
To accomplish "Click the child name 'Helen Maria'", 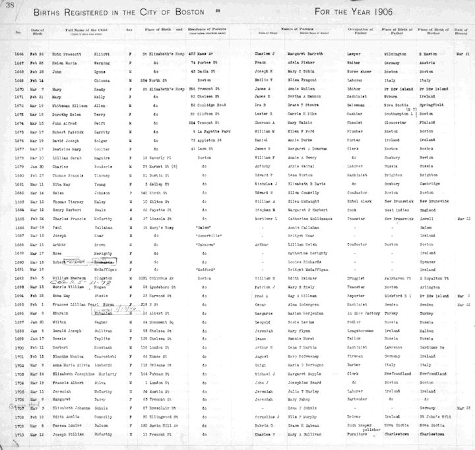I will 64,63.
